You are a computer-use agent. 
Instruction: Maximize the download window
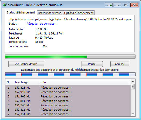tap(126, 5)
